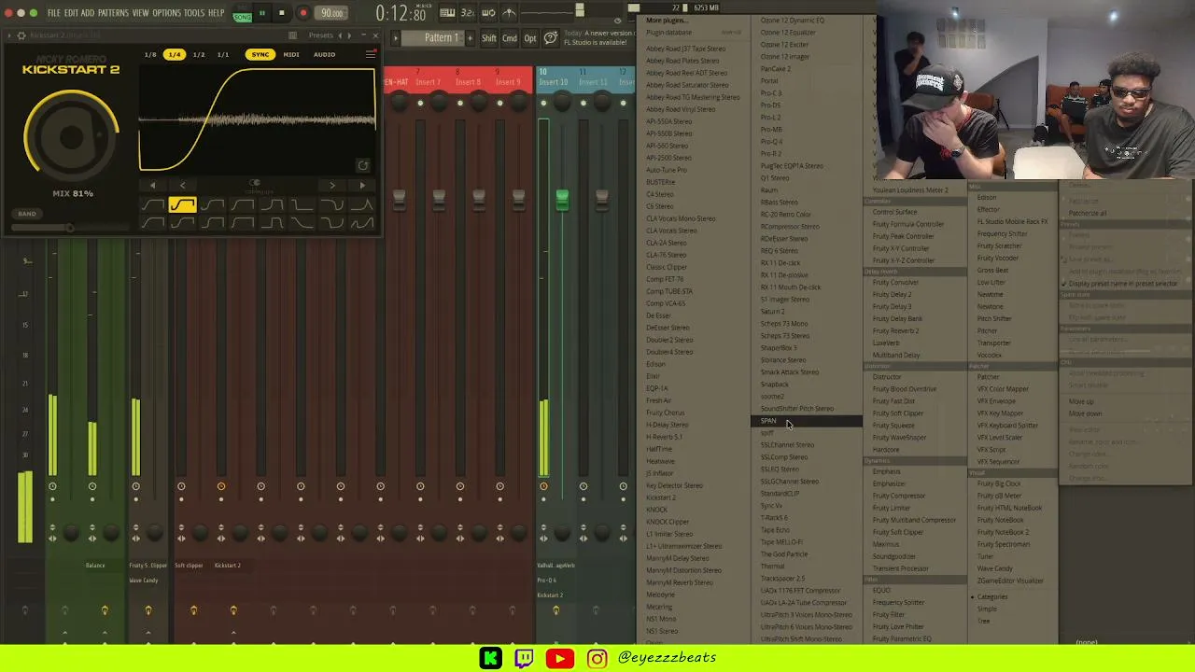This screenshot has width=1195, height=672.
Task: Set Kickstart rate to 1/8
Action: click(150, 55)
